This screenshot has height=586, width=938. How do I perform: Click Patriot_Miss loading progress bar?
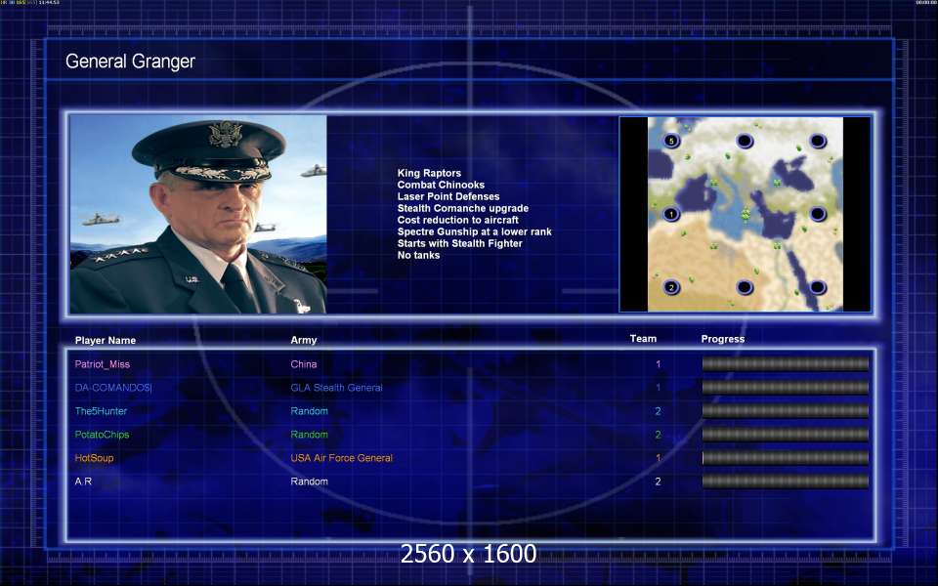click(x=785, y=364)
